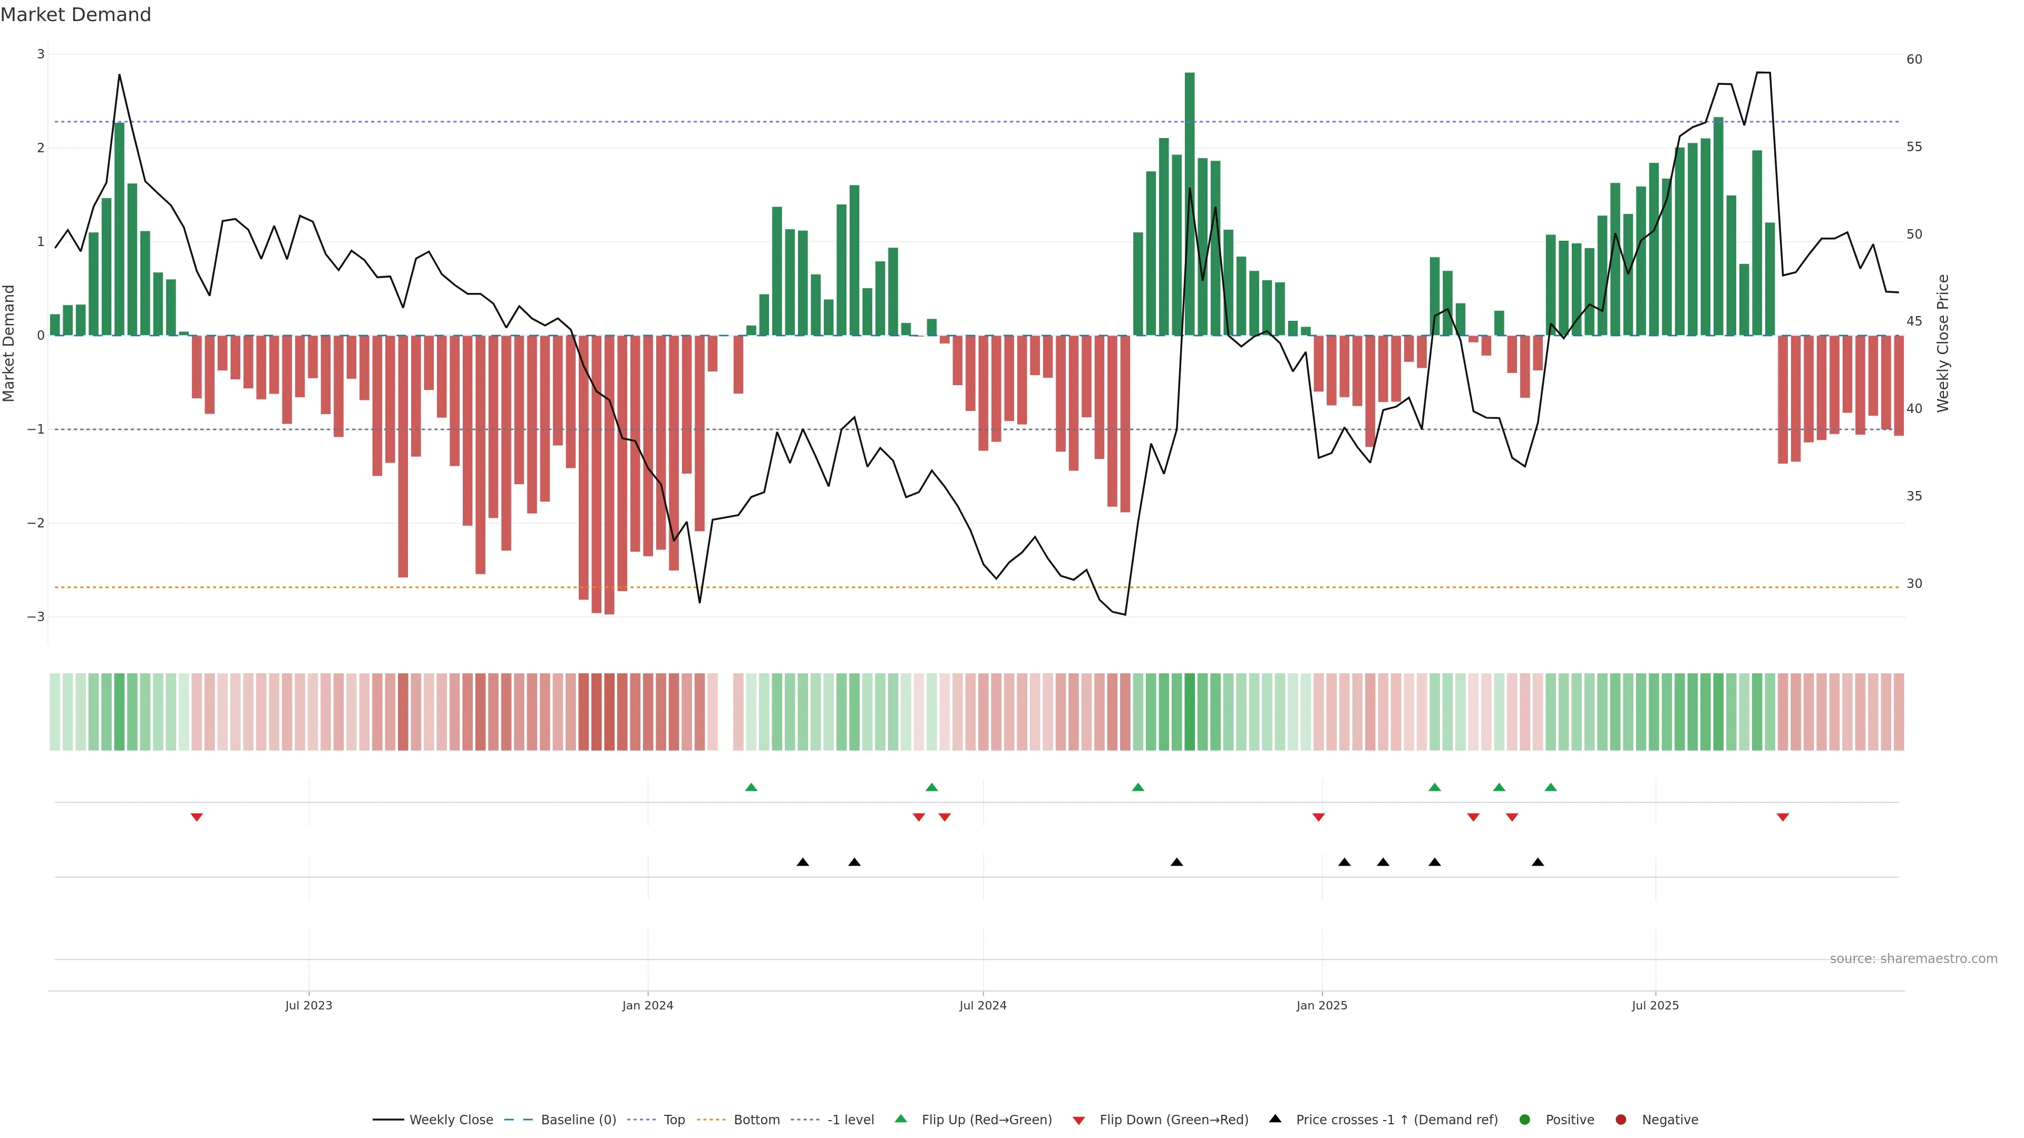This screenshot has height=1138, width=2024.
Task: Click first black price-cross triangle marker
Action: (x=803, y=861)
